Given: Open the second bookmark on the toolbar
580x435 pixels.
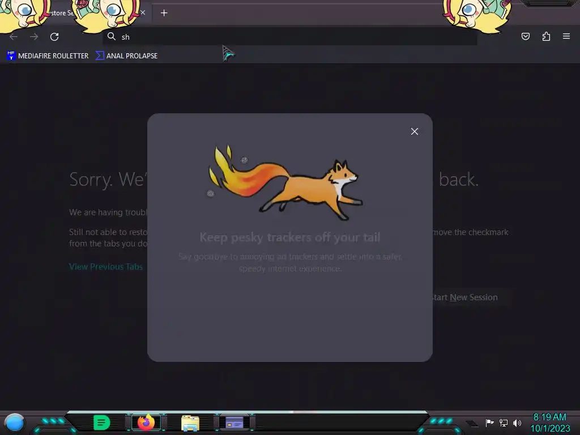Looking at the screenshot, I should click(126, 56).
